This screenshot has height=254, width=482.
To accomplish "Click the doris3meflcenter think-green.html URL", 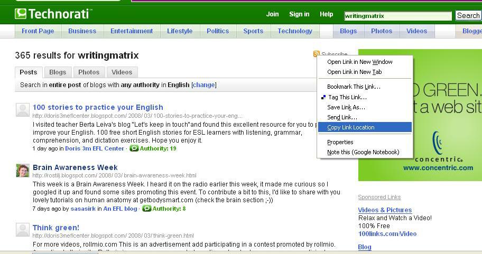I will [113, 236].
